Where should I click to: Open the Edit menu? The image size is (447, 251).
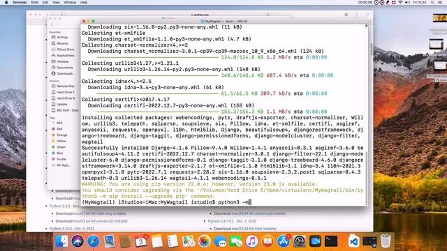[x=45, y=2]
